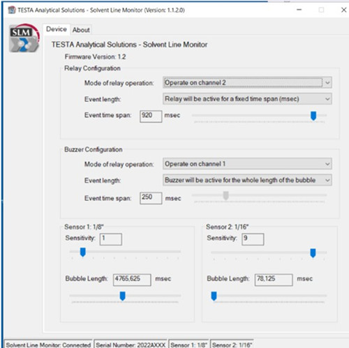This screenshot has height=348, width=349.
Task: Click disabled Buzzer Event time span slider handle
Action: (225, 195)
